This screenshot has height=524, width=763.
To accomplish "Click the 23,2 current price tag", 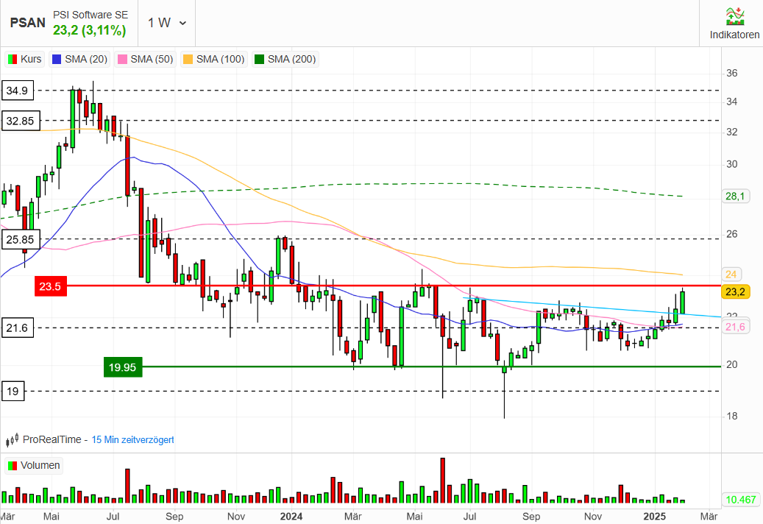I will (x=735, y=292).
